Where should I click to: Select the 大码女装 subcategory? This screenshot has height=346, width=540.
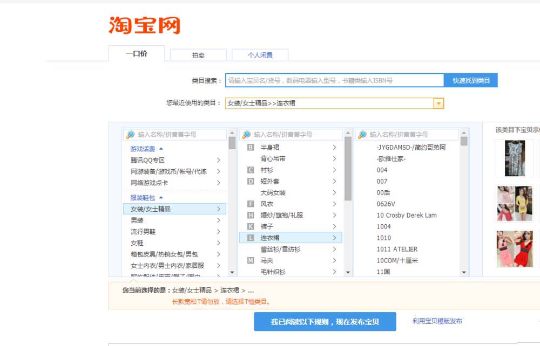point(291,193)
